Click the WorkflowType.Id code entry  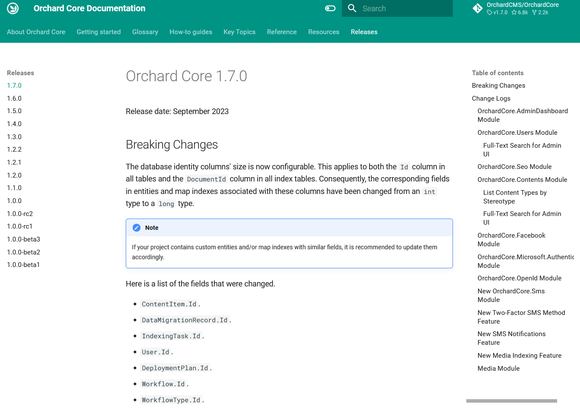click(171, 400)
